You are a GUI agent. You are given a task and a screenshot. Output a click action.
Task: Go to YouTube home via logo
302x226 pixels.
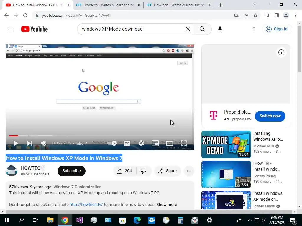(x=35, y=29)
